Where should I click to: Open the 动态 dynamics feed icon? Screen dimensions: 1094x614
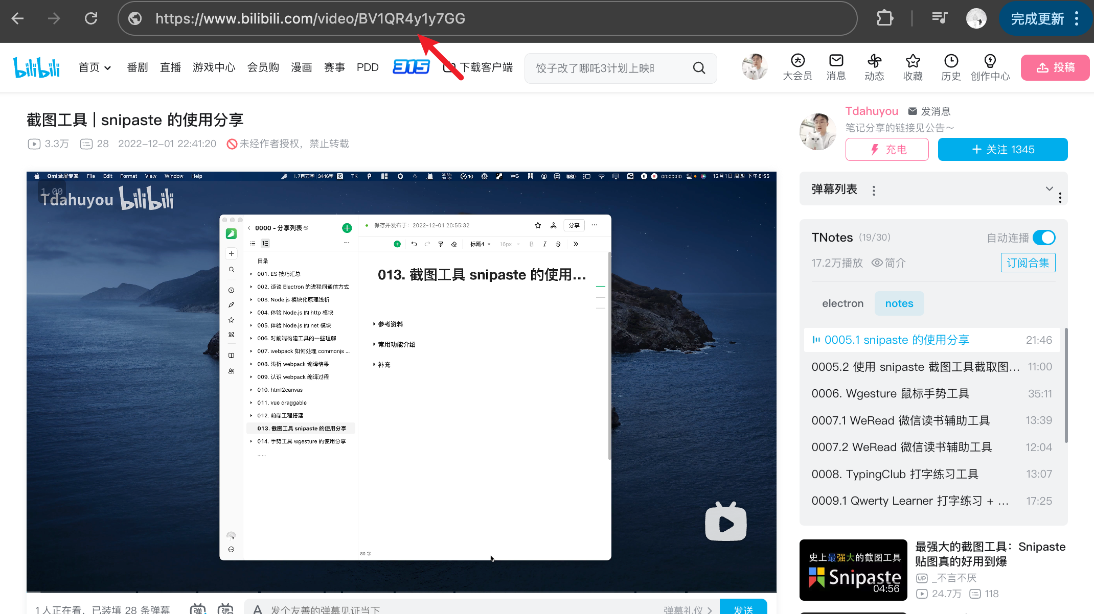(x=874, y=67)
